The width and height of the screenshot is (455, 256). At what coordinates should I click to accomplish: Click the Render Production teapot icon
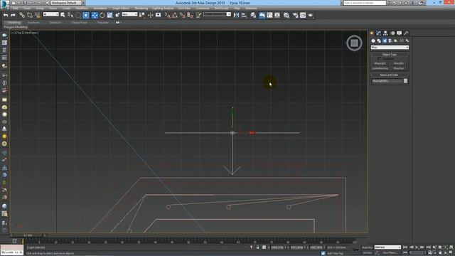311,15
